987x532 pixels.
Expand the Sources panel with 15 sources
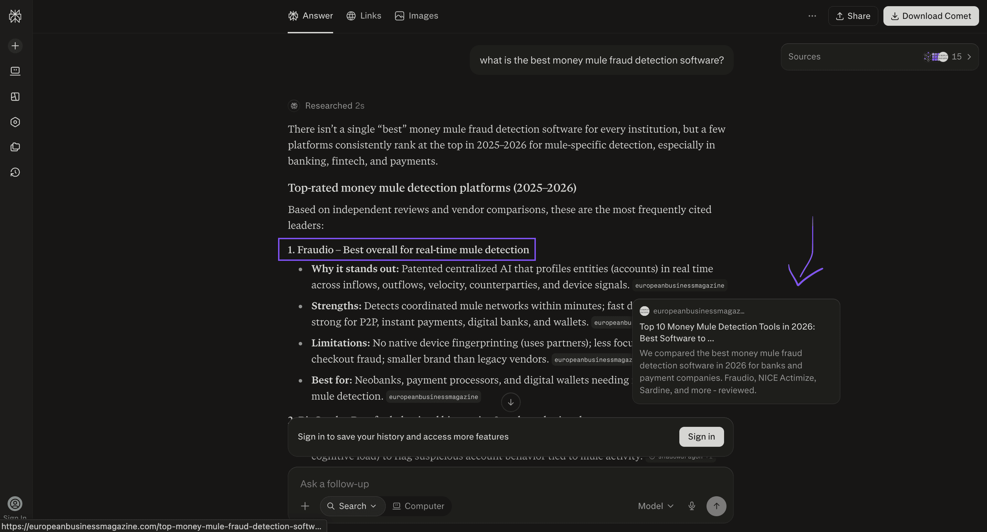click(880, 57)
